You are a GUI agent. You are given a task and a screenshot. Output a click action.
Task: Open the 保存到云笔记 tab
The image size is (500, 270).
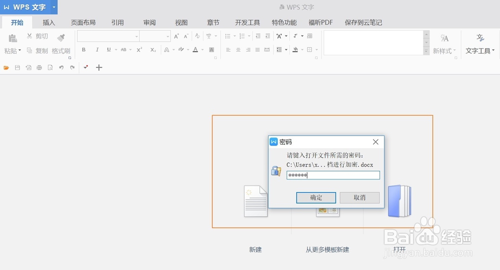tap(363, 22)
